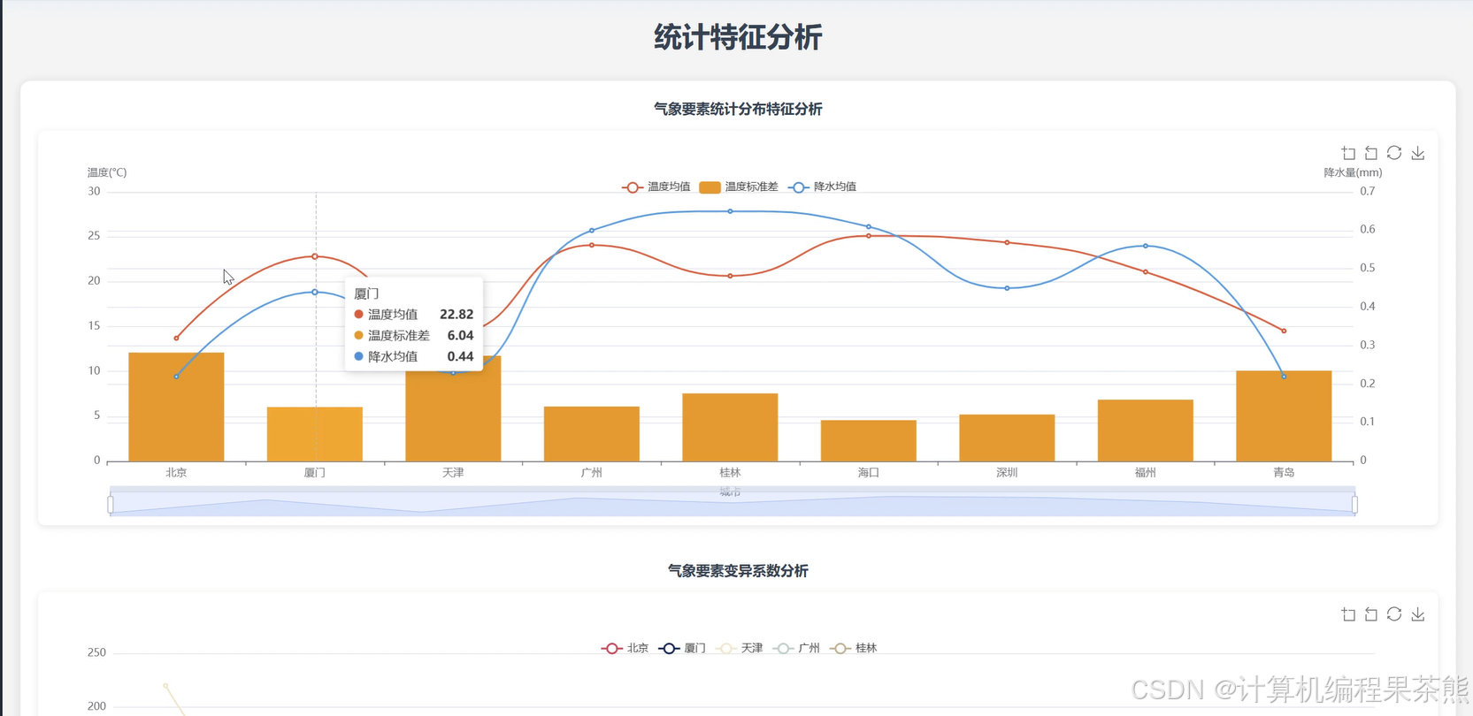The height and width of the screenshot is (716, 1473).
Task: Click the 青岛 orange bar
Action: 1284,415
